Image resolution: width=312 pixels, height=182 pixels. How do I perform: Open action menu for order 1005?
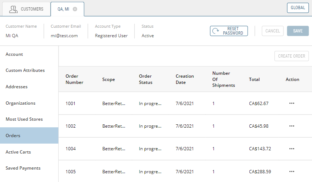click(291, 171)
